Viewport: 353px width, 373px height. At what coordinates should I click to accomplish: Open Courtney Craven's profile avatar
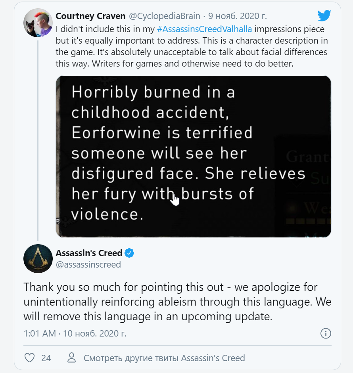(38, 23)
